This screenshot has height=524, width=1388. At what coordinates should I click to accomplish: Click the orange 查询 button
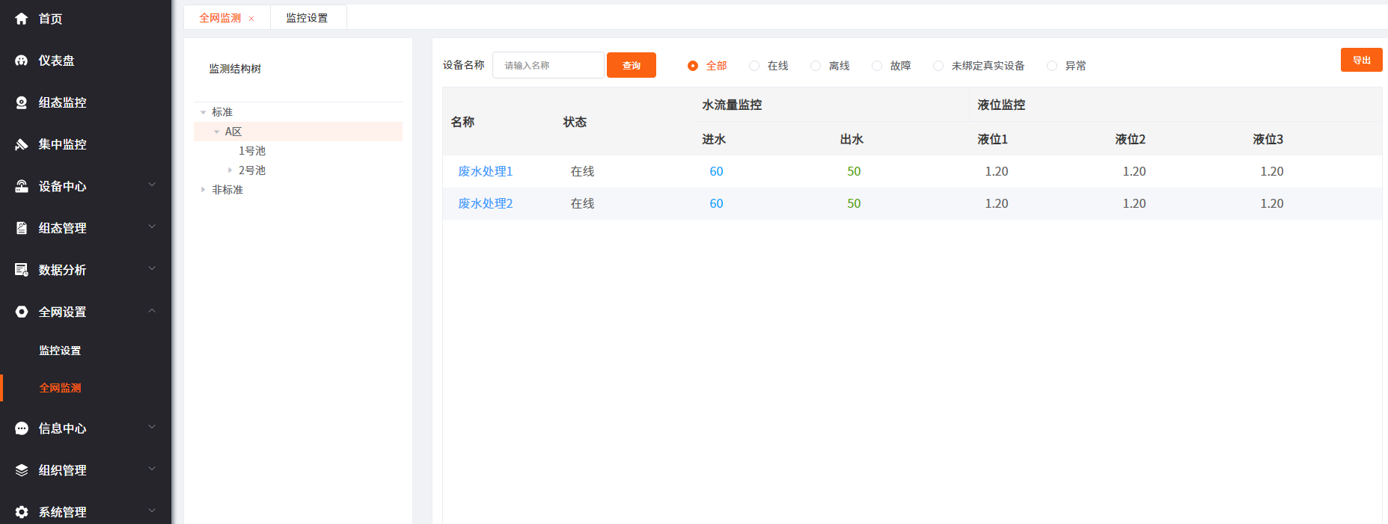(x=631, y=65)
